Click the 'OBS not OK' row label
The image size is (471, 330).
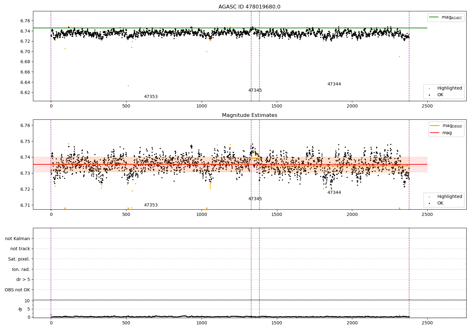click(x=17, y=290)
